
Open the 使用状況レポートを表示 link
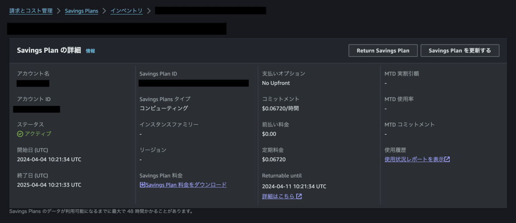point(414,160)
